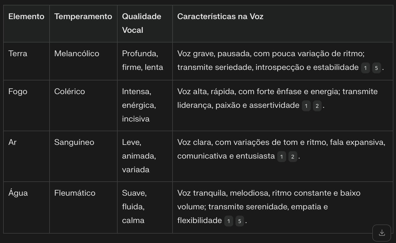Select the Qualidade Vocal column header

(x=142, y=23)
